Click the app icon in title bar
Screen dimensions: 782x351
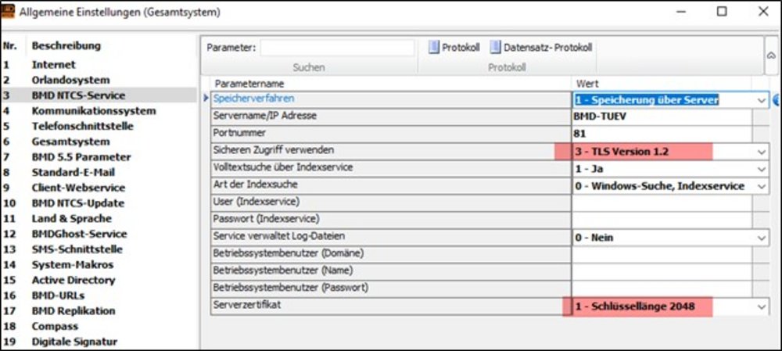click(x=10, y=12)
